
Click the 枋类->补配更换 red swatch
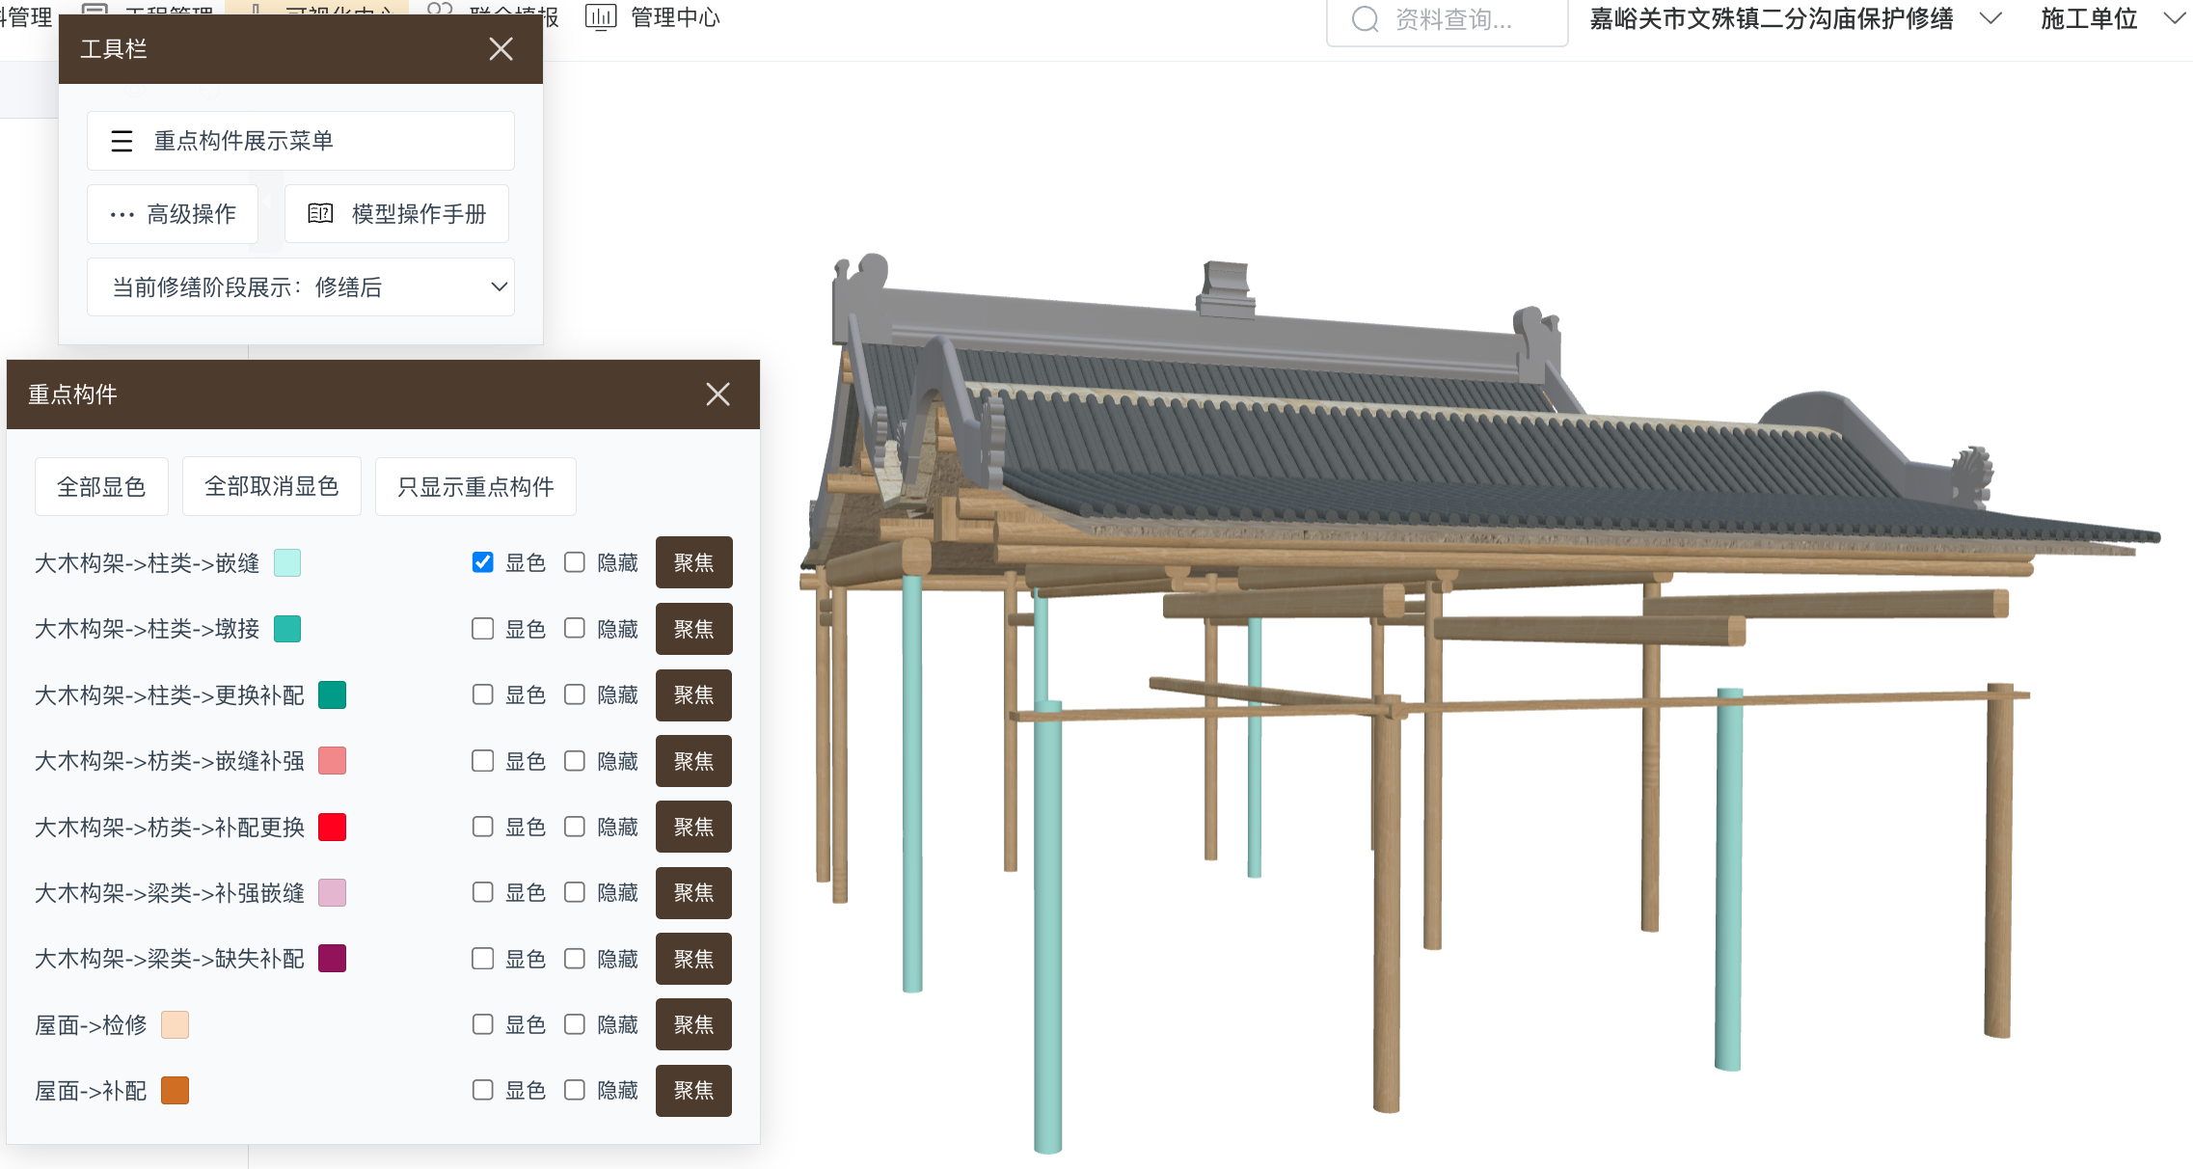333,827
